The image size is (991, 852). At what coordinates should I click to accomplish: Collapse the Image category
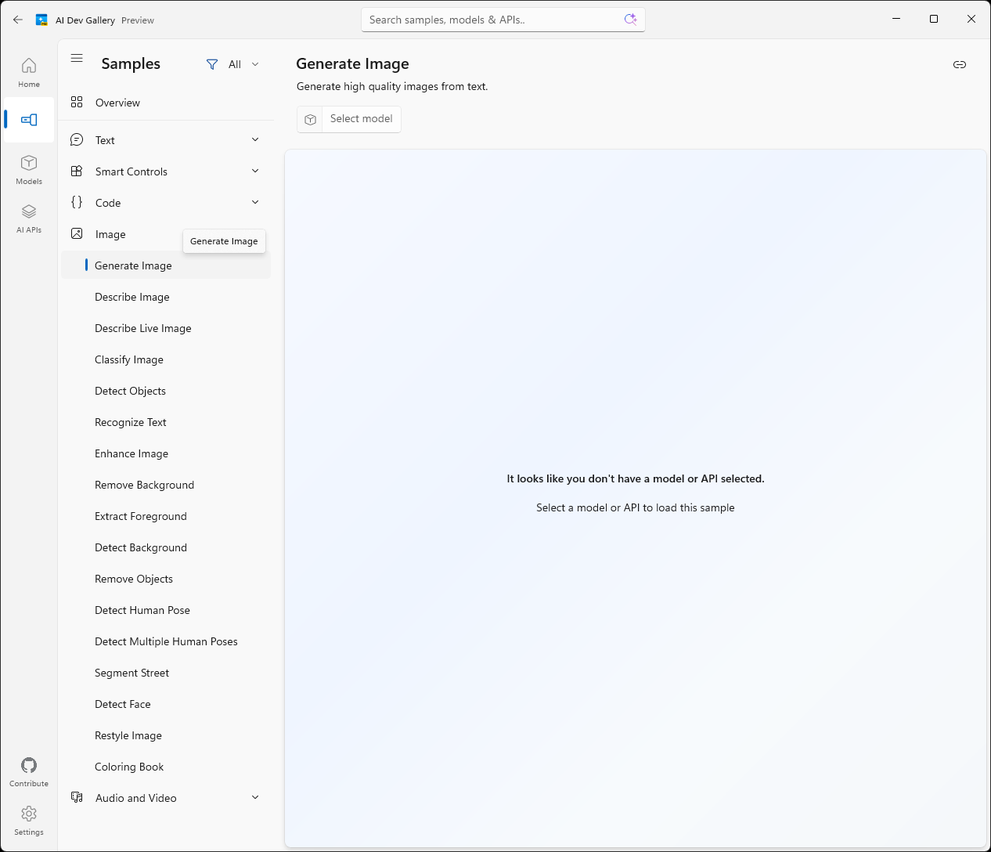pos(166,234)
